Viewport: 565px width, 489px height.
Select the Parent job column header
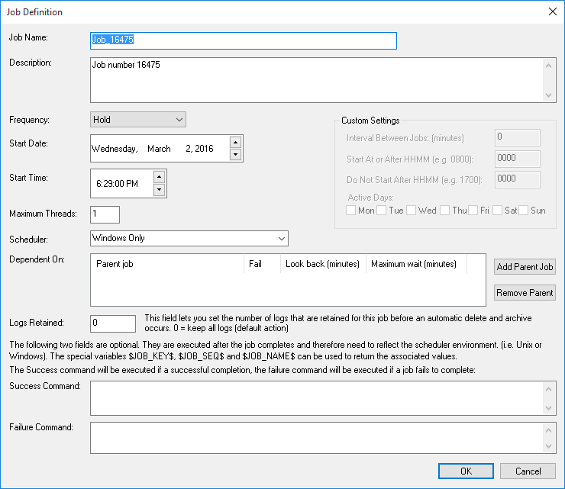(167, 264)
